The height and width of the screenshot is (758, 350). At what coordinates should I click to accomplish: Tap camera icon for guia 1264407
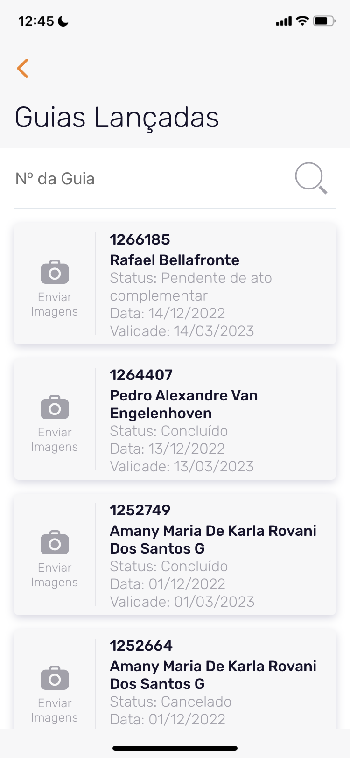coord(55,407)
